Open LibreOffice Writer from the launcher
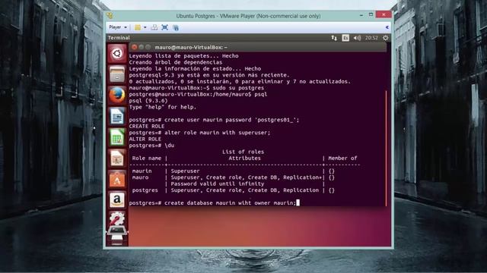The width and height of the screenshot is (487, 273). tap(116, 116)
